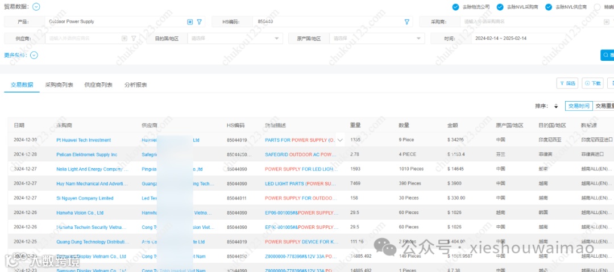This screenshot has height=272, width=614.
Task: Collapse the 贸易数据 section chevron icon
Action: click(36, 7)
